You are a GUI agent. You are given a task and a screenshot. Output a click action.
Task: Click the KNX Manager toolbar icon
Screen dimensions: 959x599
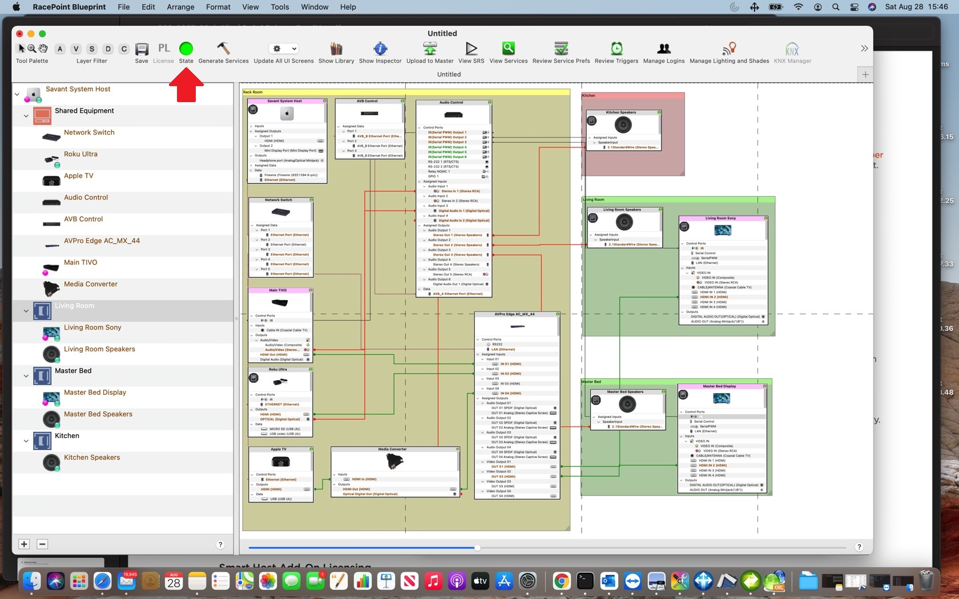[x=792, y=48]
